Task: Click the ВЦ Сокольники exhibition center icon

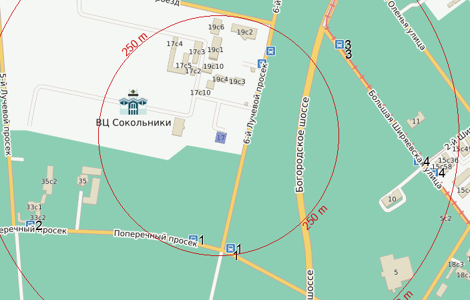Action: tap(133, 102)
